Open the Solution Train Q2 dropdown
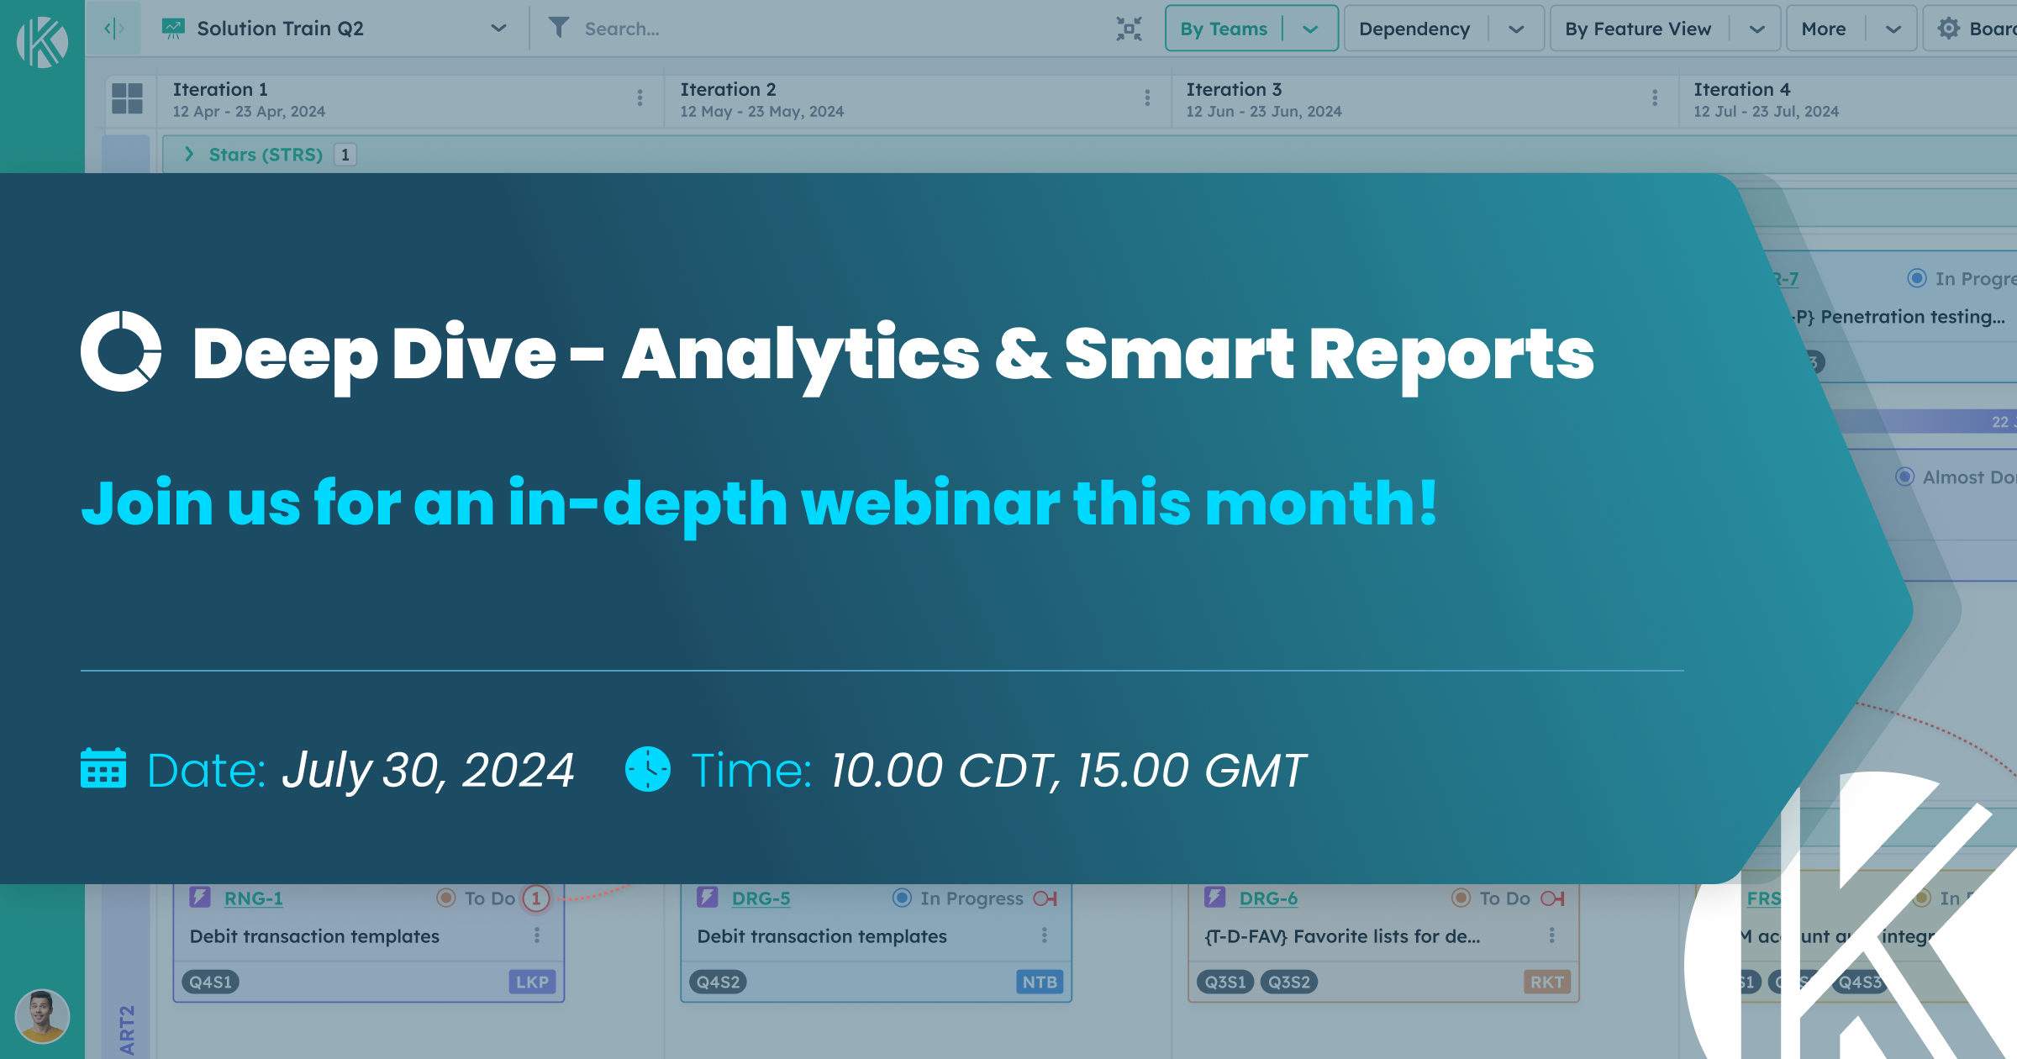 [x=498, y=29]
